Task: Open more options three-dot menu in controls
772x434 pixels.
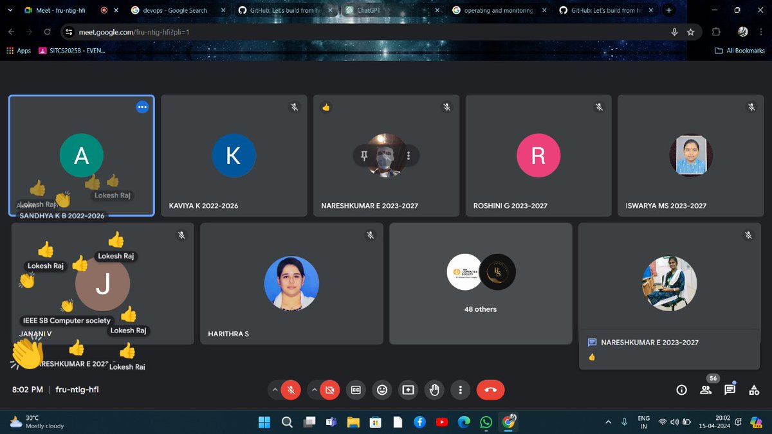Action: coord(461,390)
